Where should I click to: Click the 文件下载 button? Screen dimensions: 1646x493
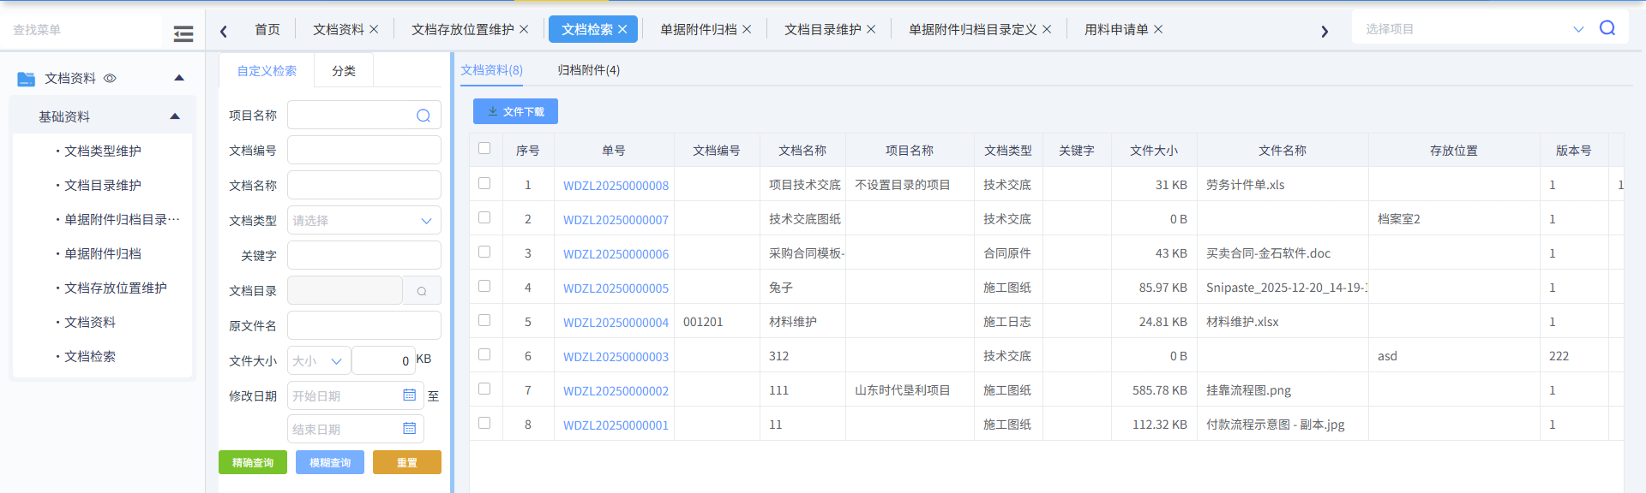(x=515, y=111)
